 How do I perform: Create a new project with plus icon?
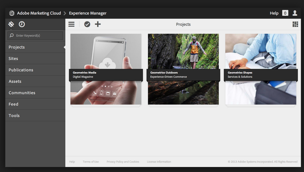coord(98,24)
